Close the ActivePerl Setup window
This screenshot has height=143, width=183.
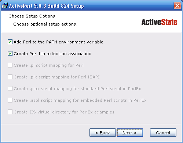click(x=177, y=5)
